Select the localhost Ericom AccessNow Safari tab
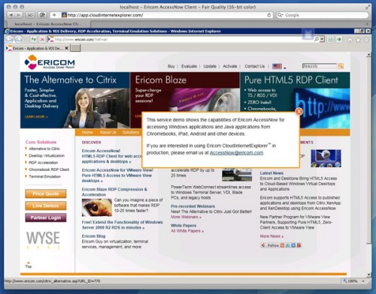This screenshot has height=294, width=376. 47,24
